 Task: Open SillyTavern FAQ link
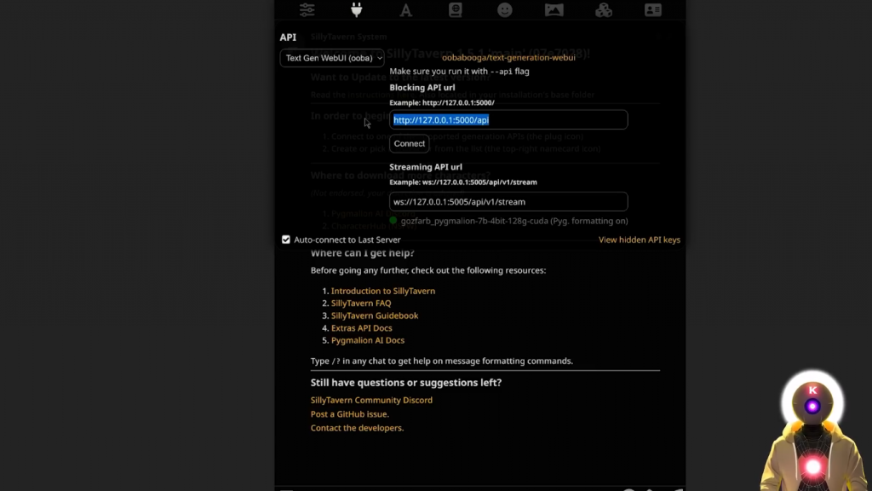[x=361, y=303]
